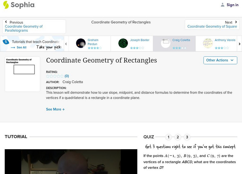Viewport: 242px width, 174px height.
Task: Select Joseph Baxter's tutorial avatar
Action: tap(123, 43)
